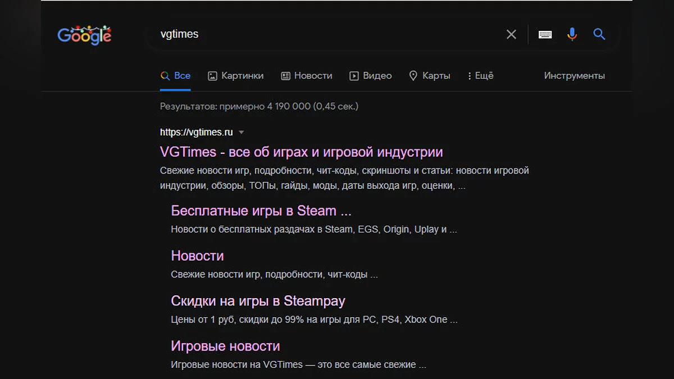The height and width of the screenshot is (379, 674).
Task: Click the snippet Новости о бесплатных раздачах в Steam
Action: pyautogui.click(x=314, y=230)
